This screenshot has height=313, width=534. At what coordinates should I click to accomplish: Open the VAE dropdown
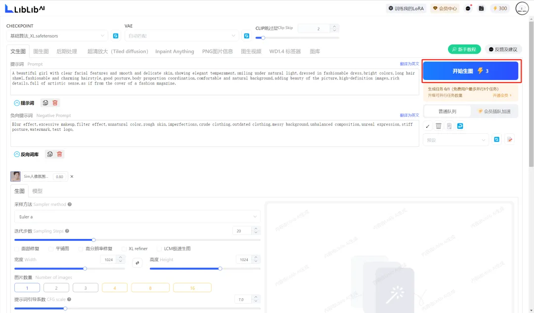pos(182,36)
